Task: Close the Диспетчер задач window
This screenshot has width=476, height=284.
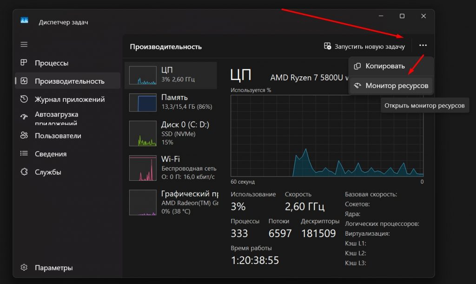Action: (x=423, y=16)
